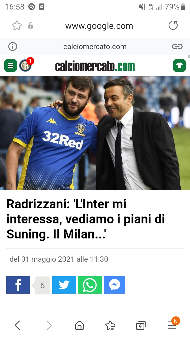Share article via Messenger
Screen dimensions: 190x338
click(x=115, y=285)
